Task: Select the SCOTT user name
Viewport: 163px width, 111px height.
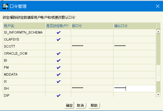Action: click(10, 47)
